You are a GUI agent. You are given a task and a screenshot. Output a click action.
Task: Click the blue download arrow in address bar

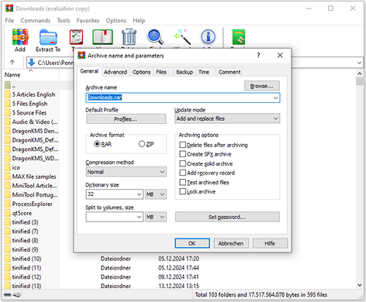tap(32, 63)
